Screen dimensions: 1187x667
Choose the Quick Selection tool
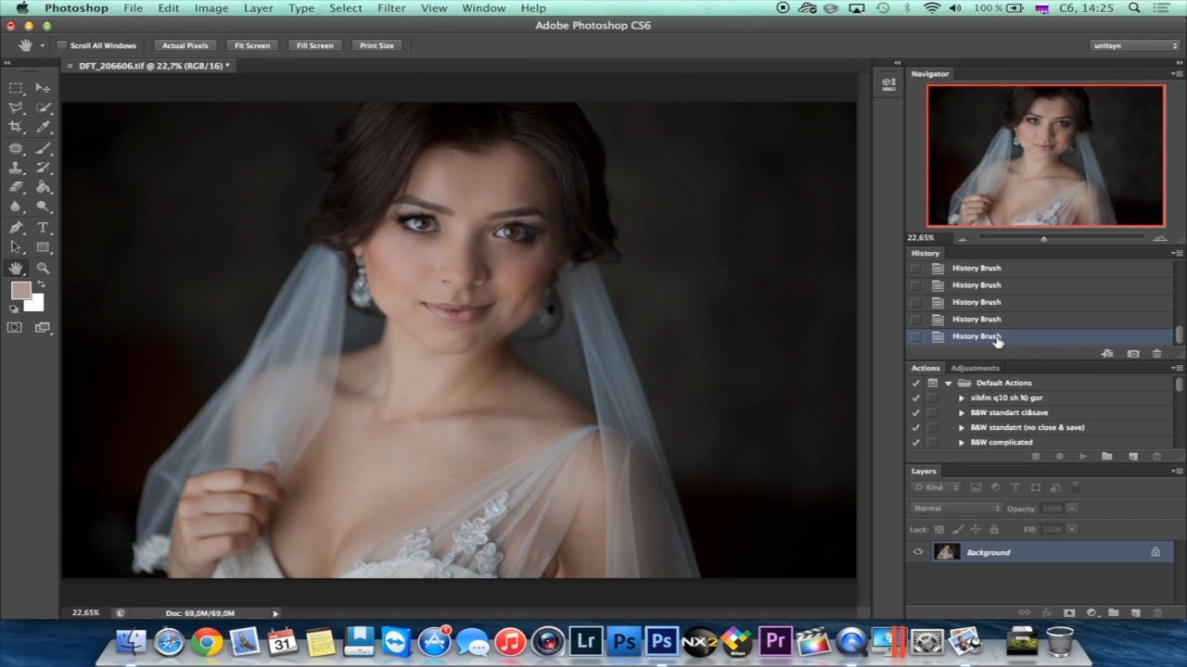click(x=43, y=107)
